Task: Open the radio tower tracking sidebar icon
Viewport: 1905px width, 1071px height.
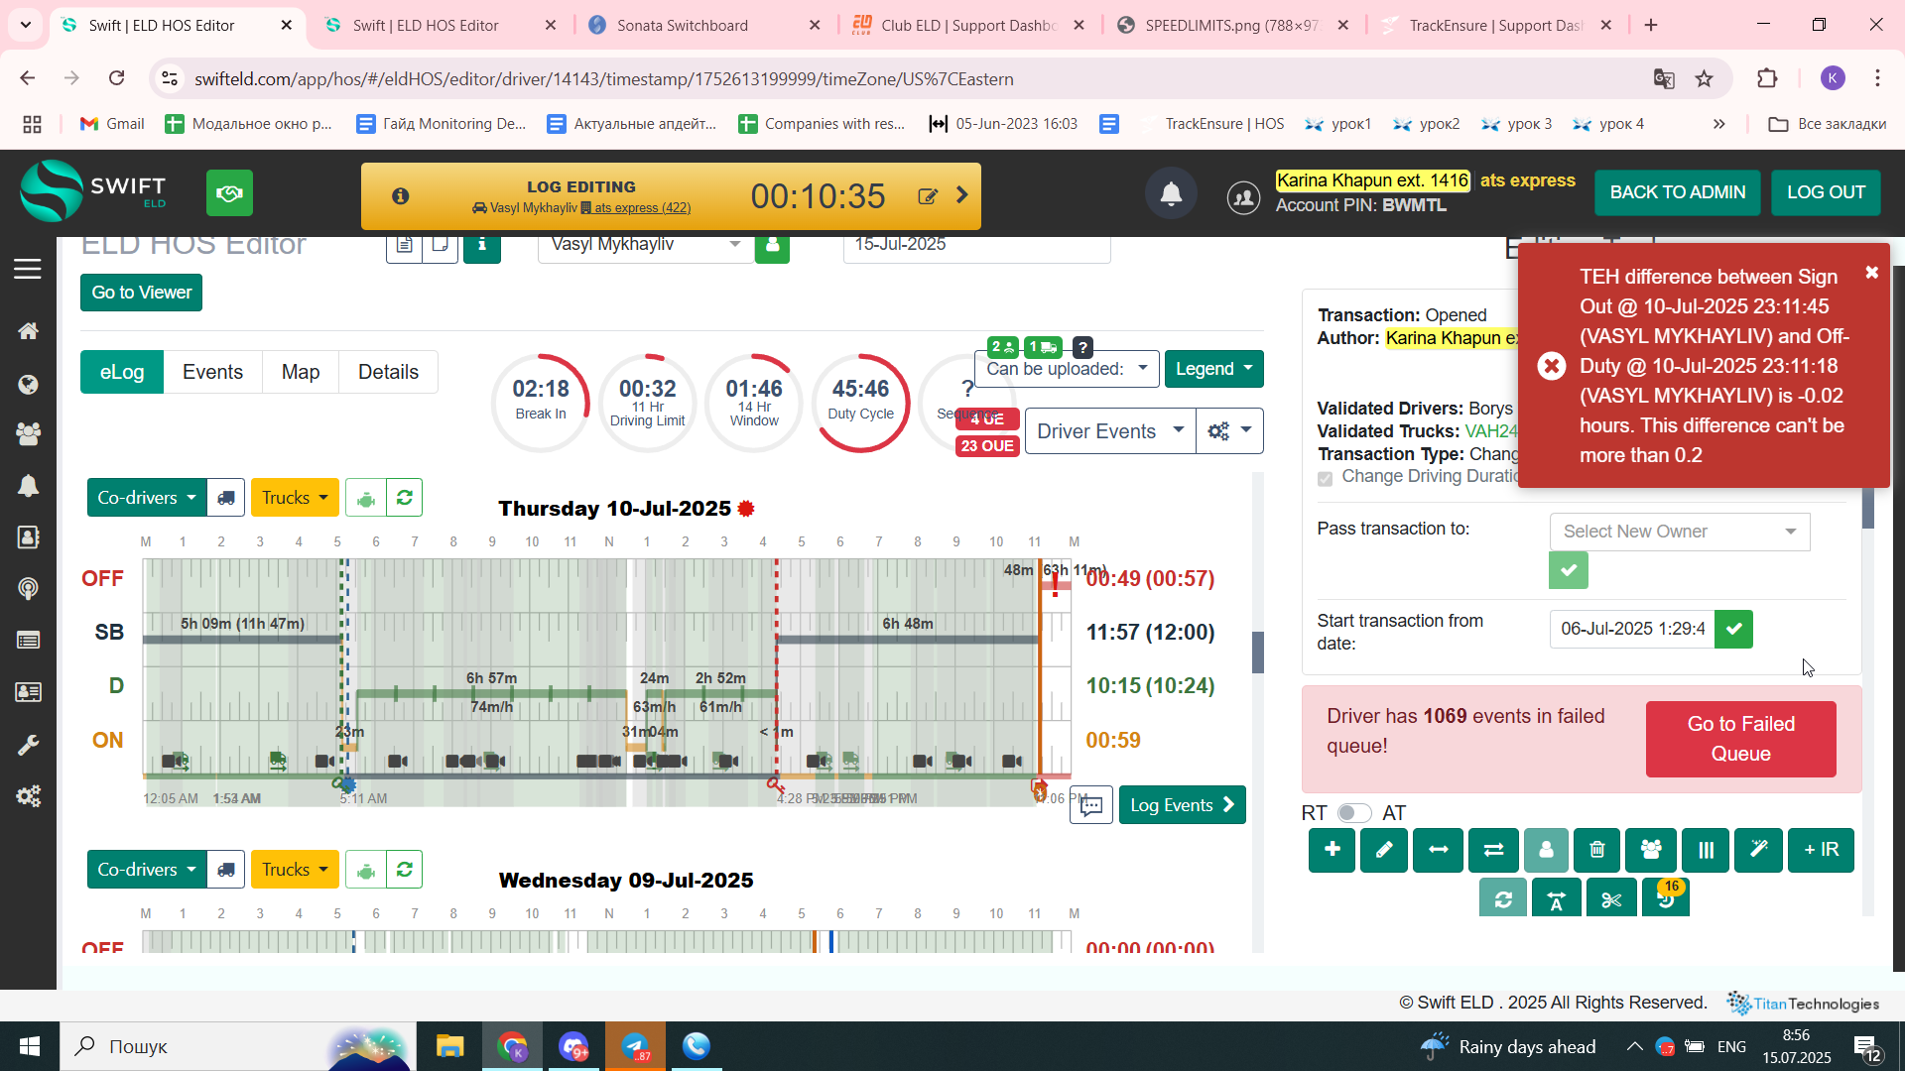Action: 28,589
